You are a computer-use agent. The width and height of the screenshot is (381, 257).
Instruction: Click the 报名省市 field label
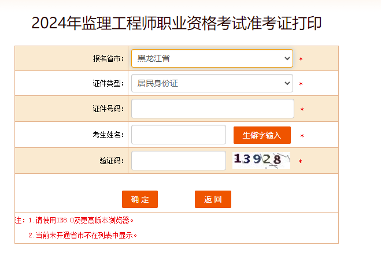(108, 59)
